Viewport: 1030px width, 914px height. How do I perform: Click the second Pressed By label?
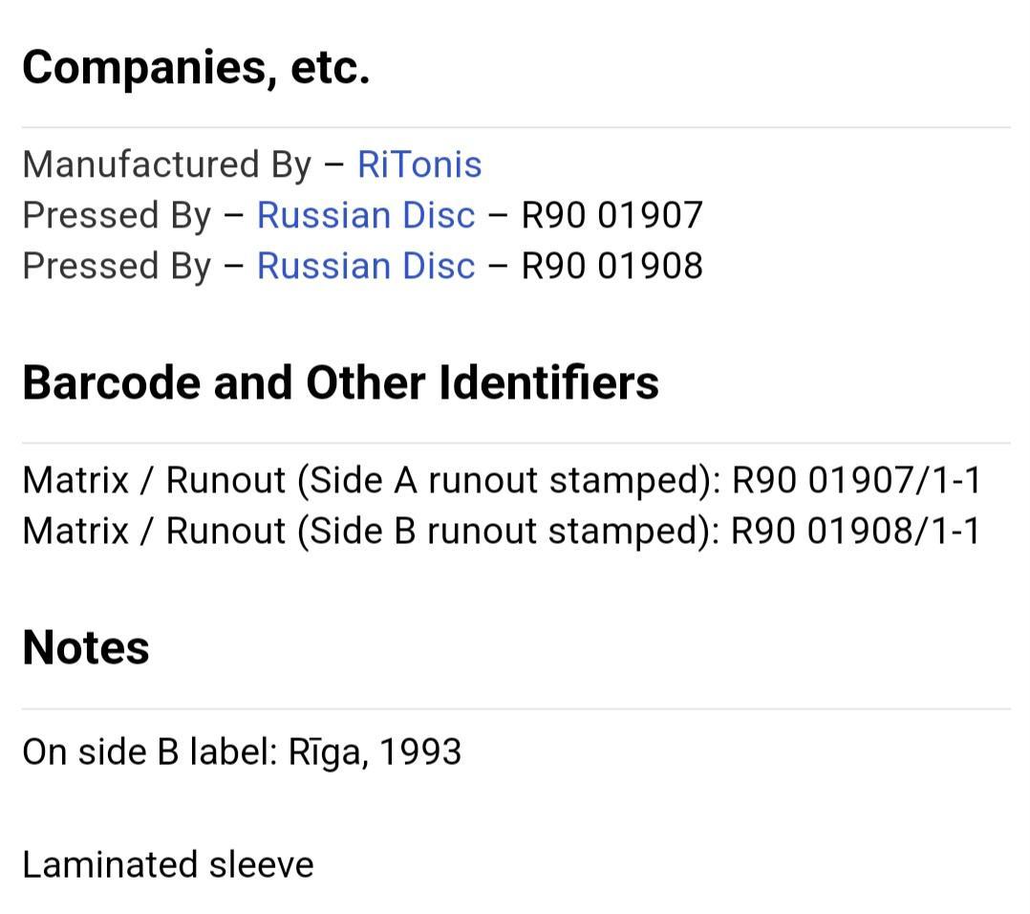coord(117,266)
